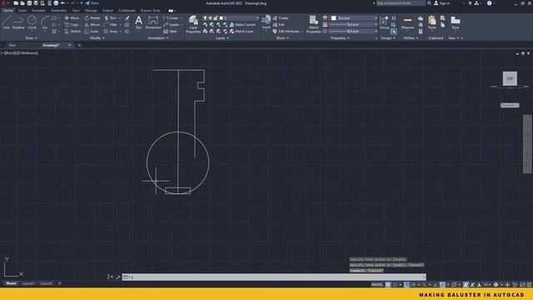Open the object color ByLayer swatch dropdown
This screenshot has height=300, width=533.
354,18
